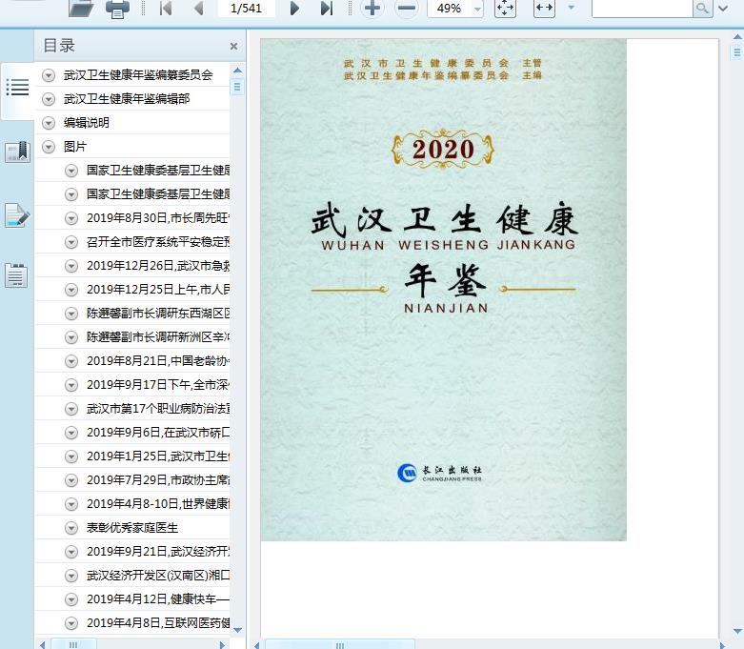Open entry 陈邂馨副市长调研东西湖区
Screen dimensions: 744x649
(x=158, y=313)
